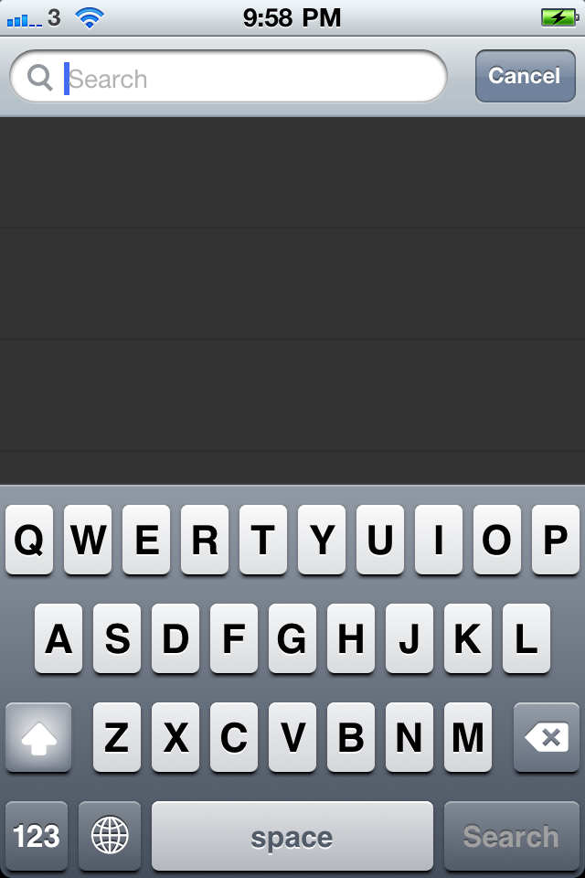The image size is (585, 878).
Task: Tap the 9:58 PM clock
Action: tap(292, 18)
